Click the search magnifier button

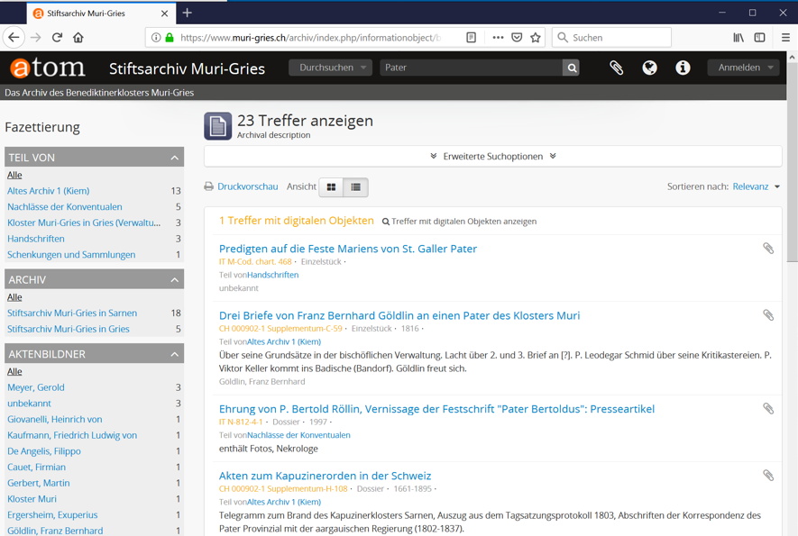[x=571, y=68]
